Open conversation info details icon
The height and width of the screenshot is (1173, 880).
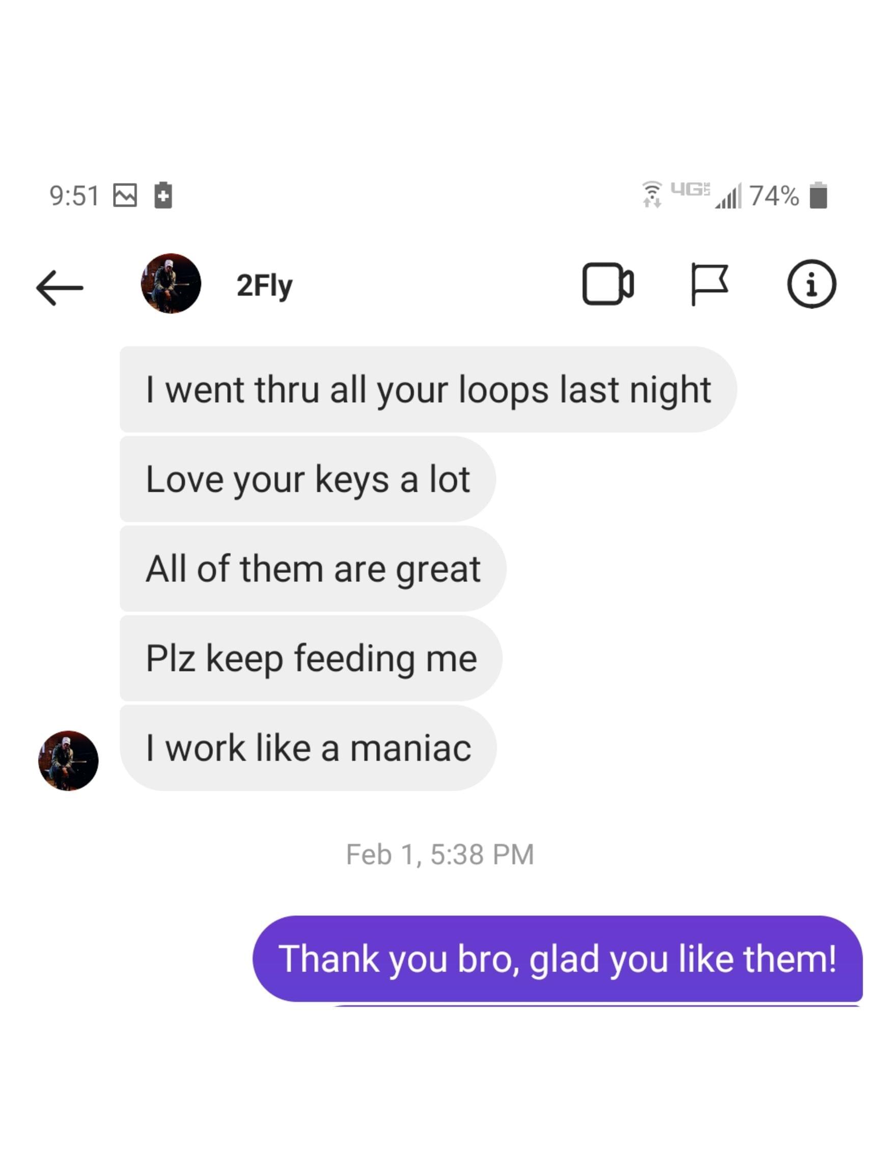[x=811, y=284]
